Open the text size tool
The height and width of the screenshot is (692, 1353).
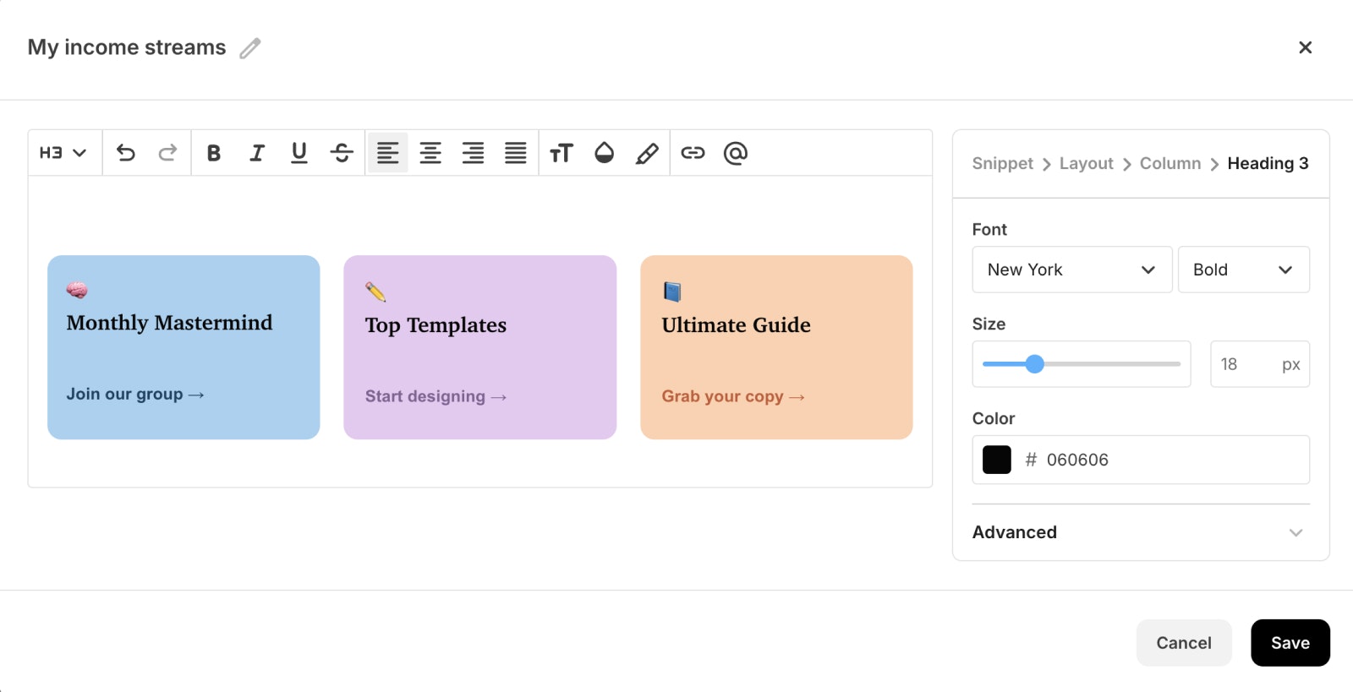point(561,153)
